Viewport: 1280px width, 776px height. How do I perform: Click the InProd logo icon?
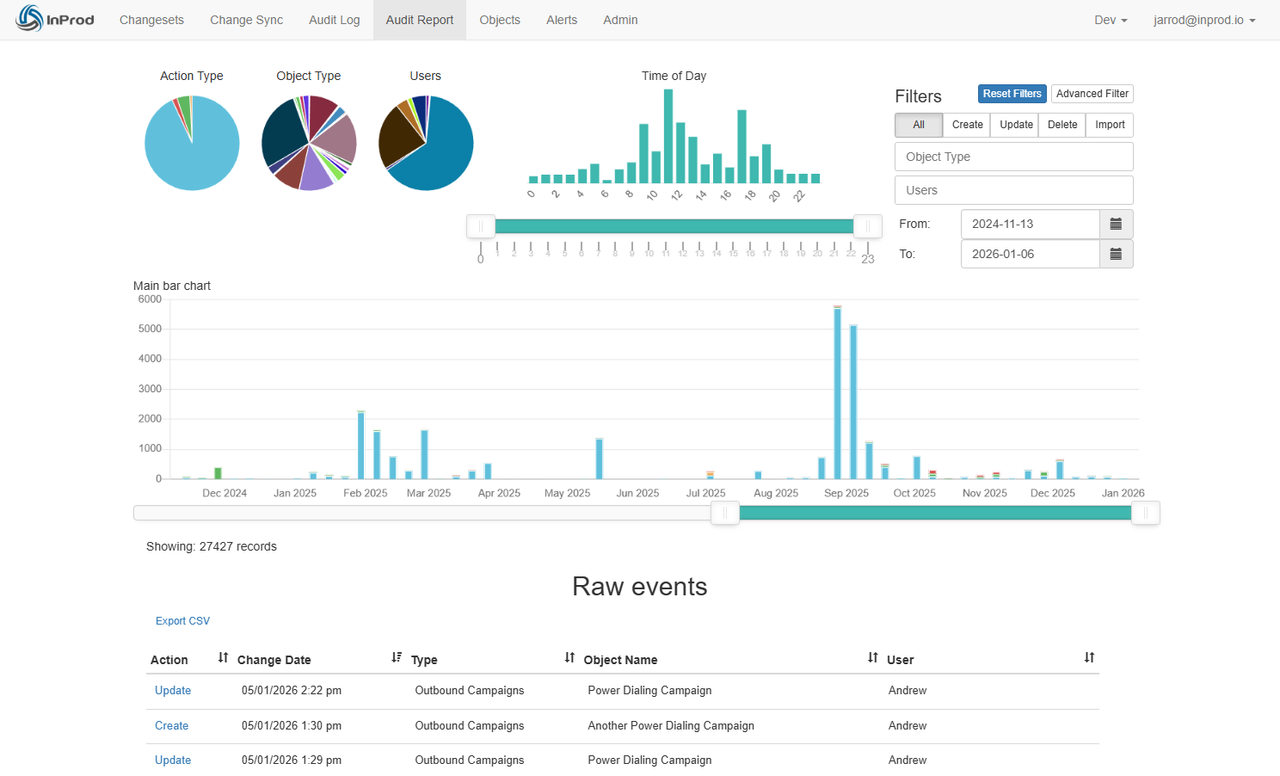click(30, 19)
